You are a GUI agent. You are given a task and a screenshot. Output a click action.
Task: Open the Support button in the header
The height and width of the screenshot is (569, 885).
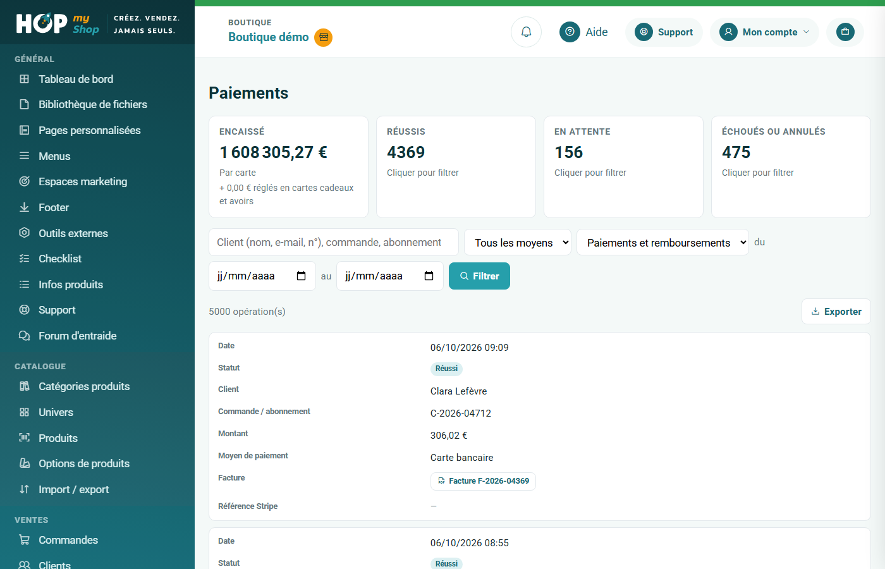click(664, 32)
